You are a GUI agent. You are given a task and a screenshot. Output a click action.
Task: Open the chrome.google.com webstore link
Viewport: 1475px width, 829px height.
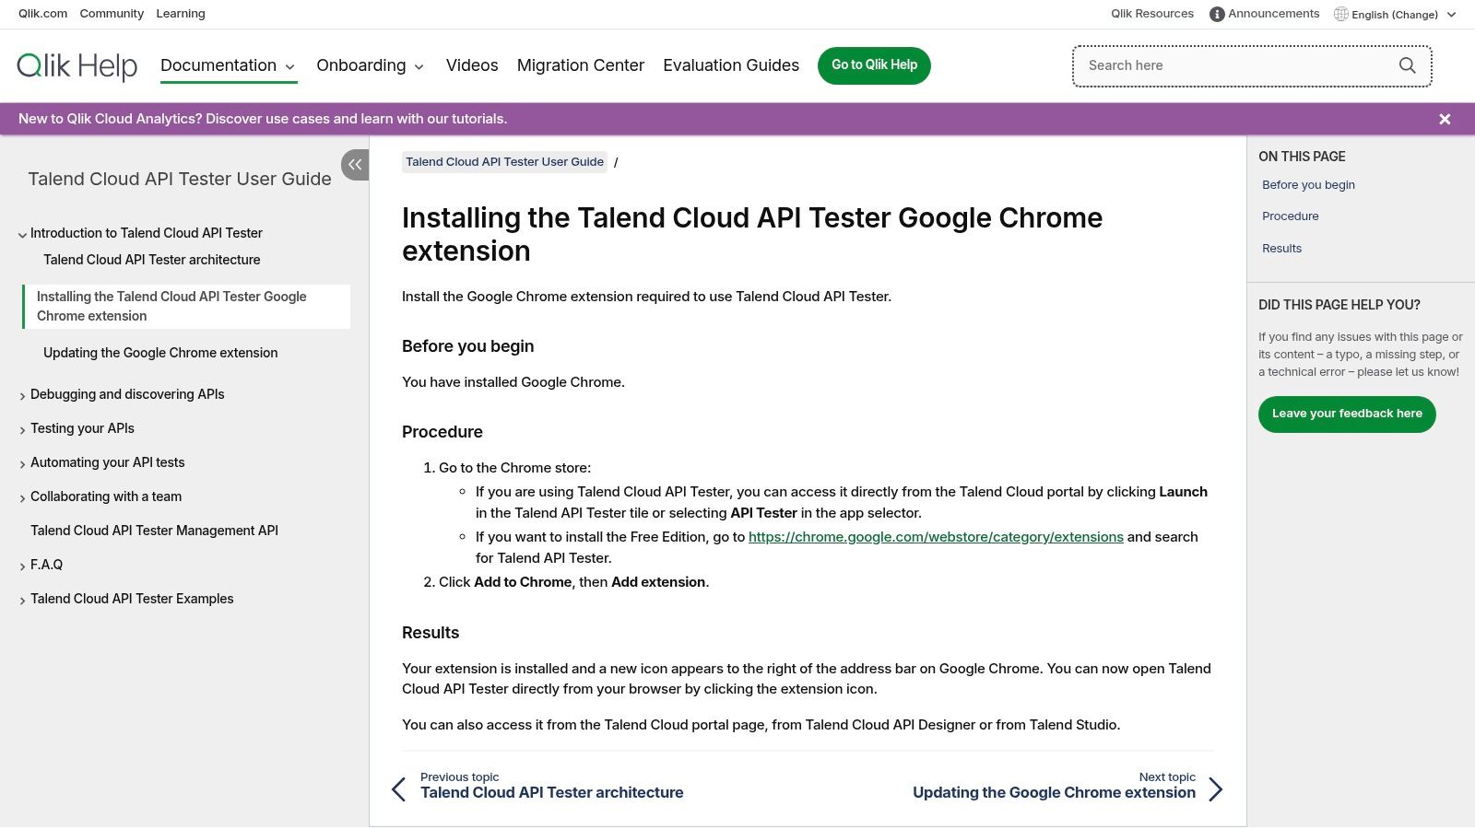coord(937,536)
